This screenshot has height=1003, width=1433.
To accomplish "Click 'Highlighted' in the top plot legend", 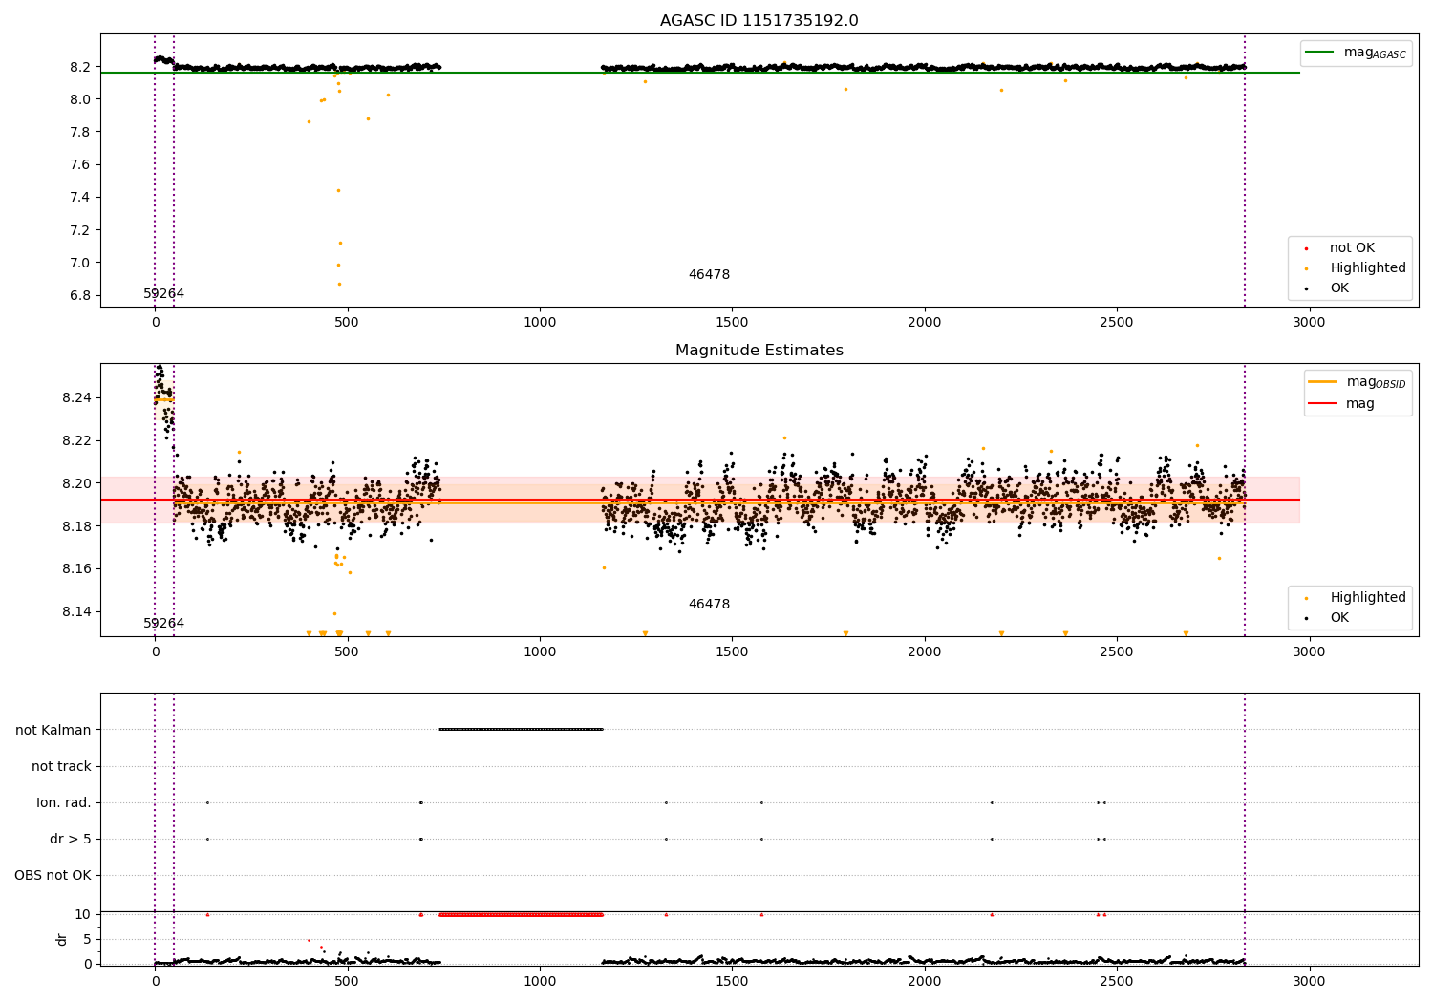I will point(1368,268).
